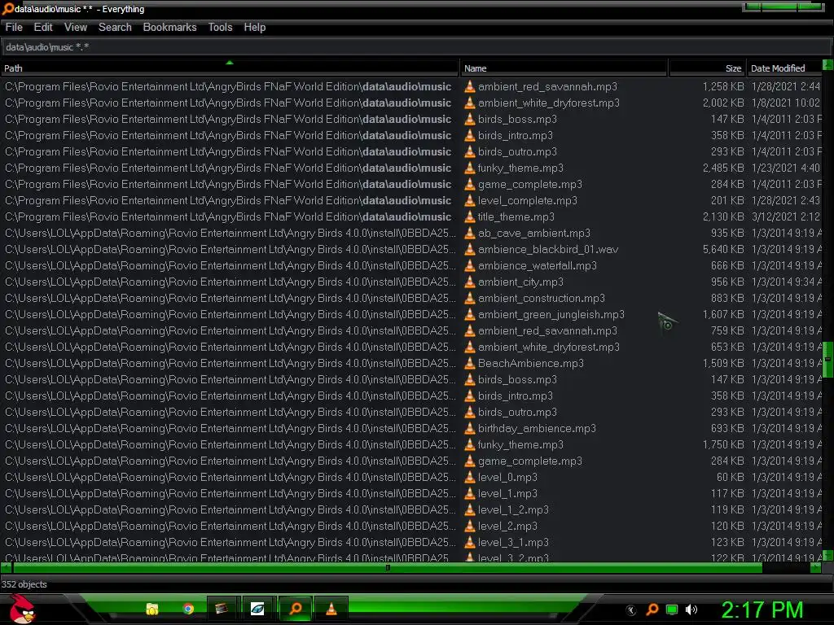
Task: Open the Search menu
Action: [115, 27]
